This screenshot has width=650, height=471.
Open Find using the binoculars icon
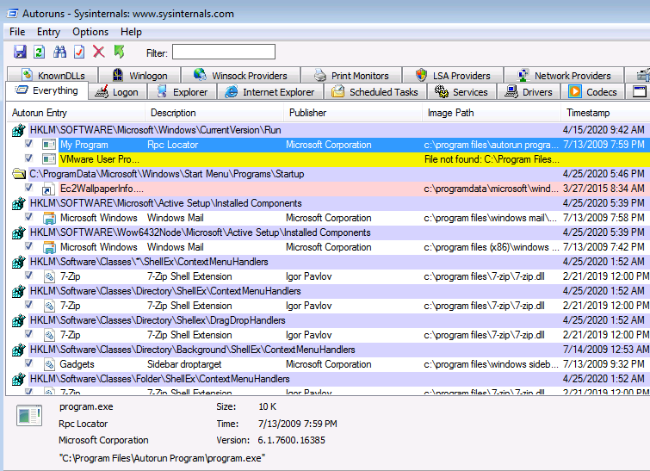pos(59,53)
